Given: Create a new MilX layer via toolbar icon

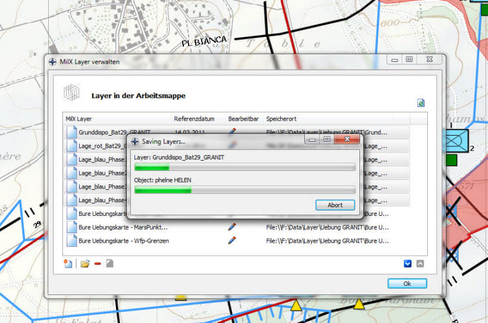Looking at the screenshot, I should pos(68,264).
